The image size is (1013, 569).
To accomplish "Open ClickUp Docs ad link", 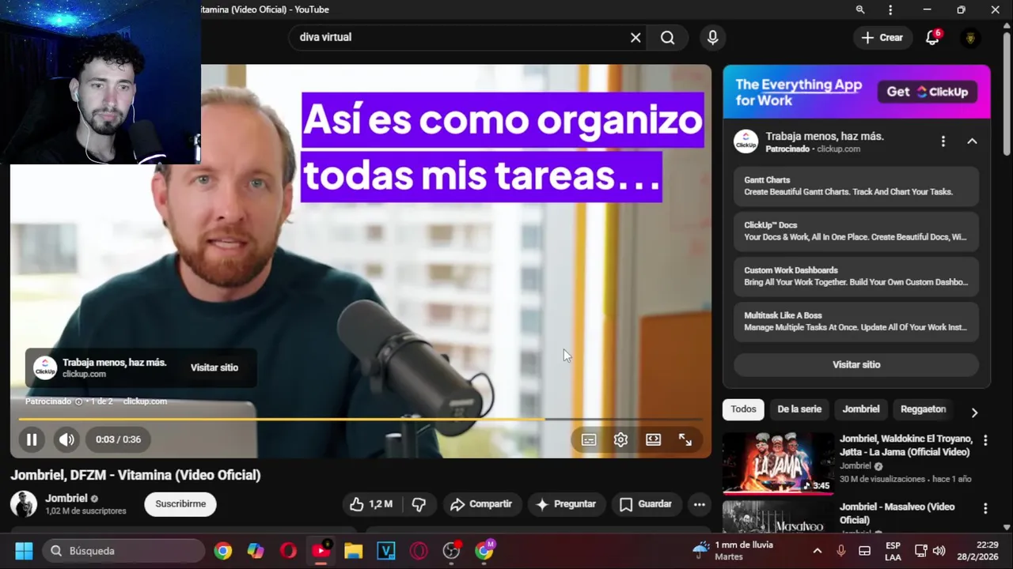I will [856, 231].
